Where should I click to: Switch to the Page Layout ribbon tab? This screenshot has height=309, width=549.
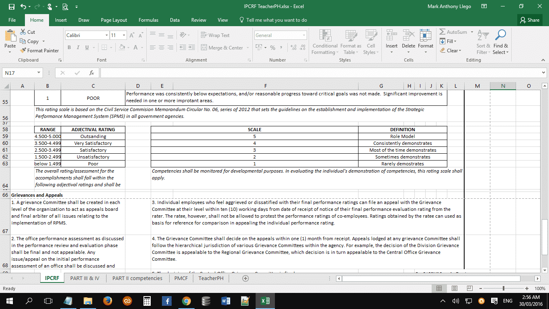coord(114,20)
